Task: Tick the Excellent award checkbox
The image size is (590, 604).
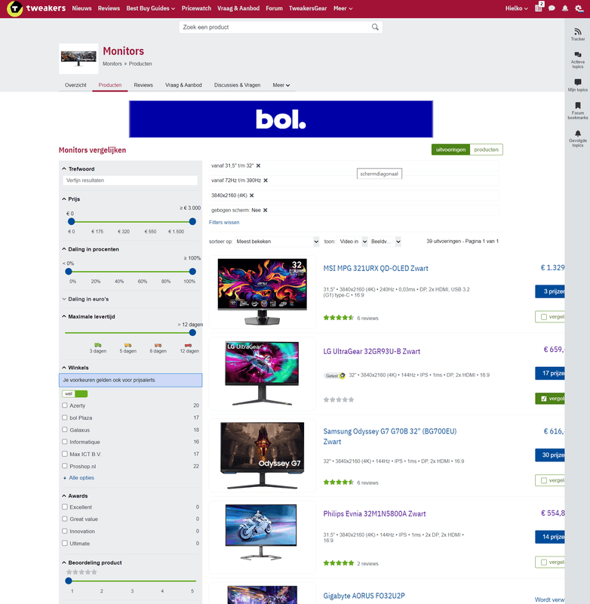Action: click(x=65, y=507)
